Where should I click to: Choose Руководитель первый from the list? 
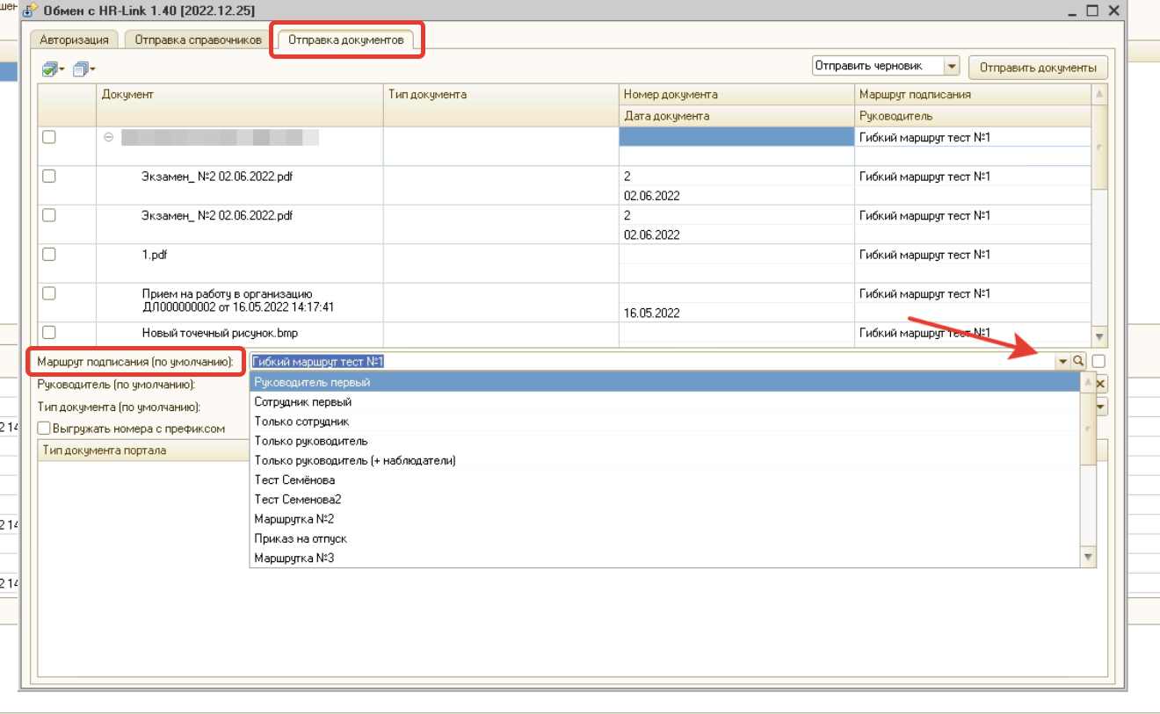point(665,382)
